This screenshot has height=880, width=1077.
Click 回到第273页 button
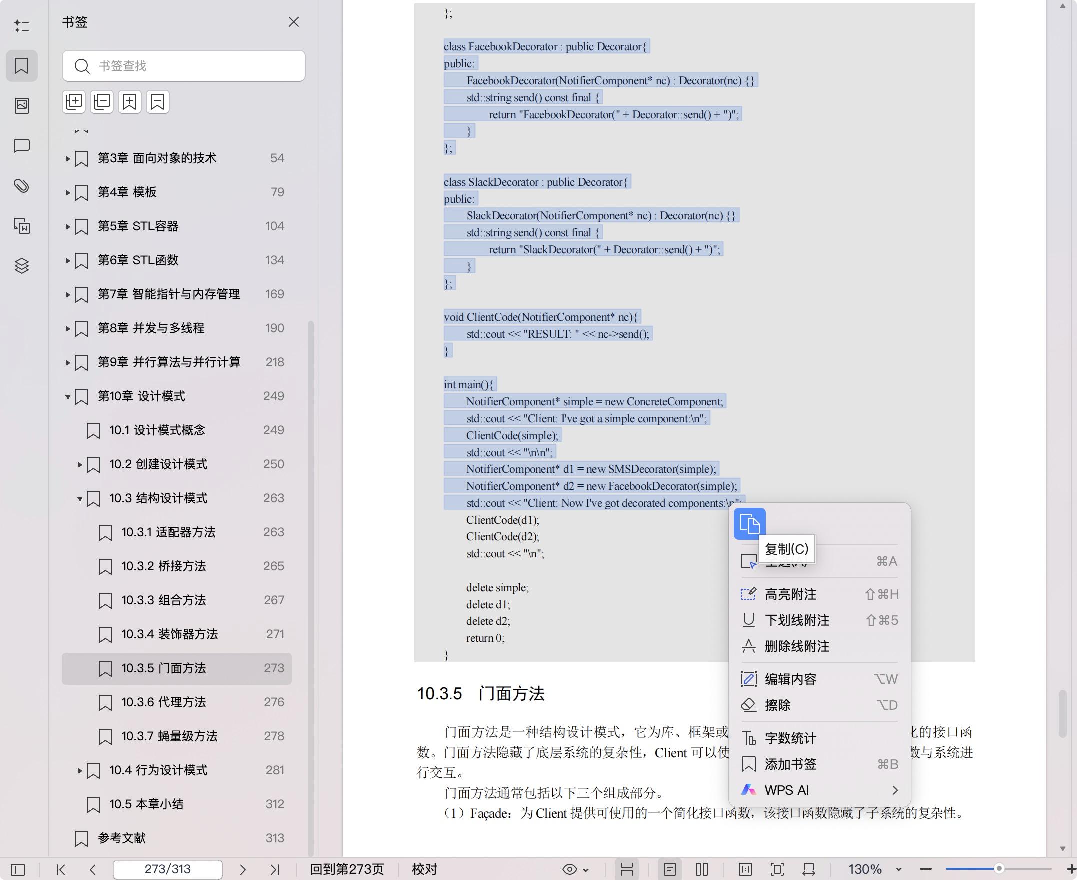point(347,870)
